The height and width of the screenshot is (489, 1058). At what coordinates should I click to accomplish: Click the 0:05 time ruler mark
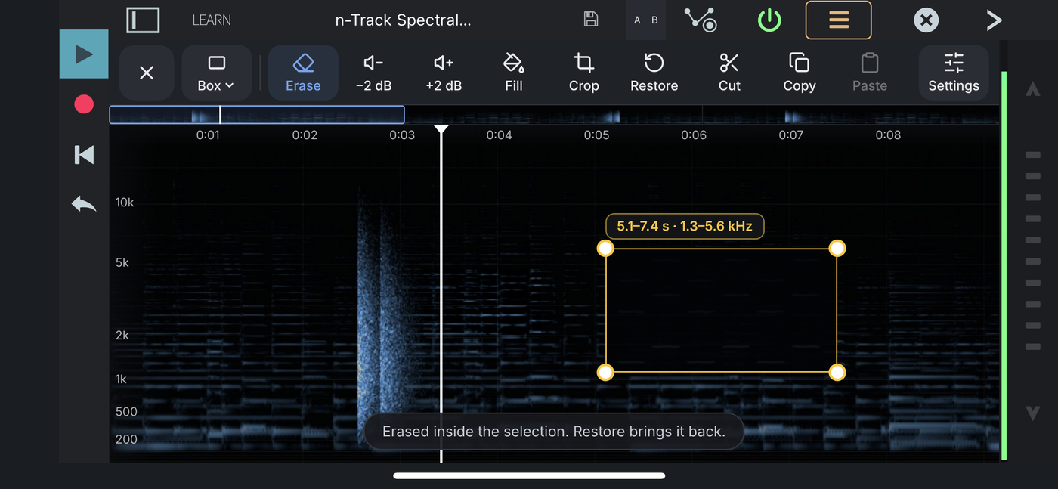tap(596, 135)
